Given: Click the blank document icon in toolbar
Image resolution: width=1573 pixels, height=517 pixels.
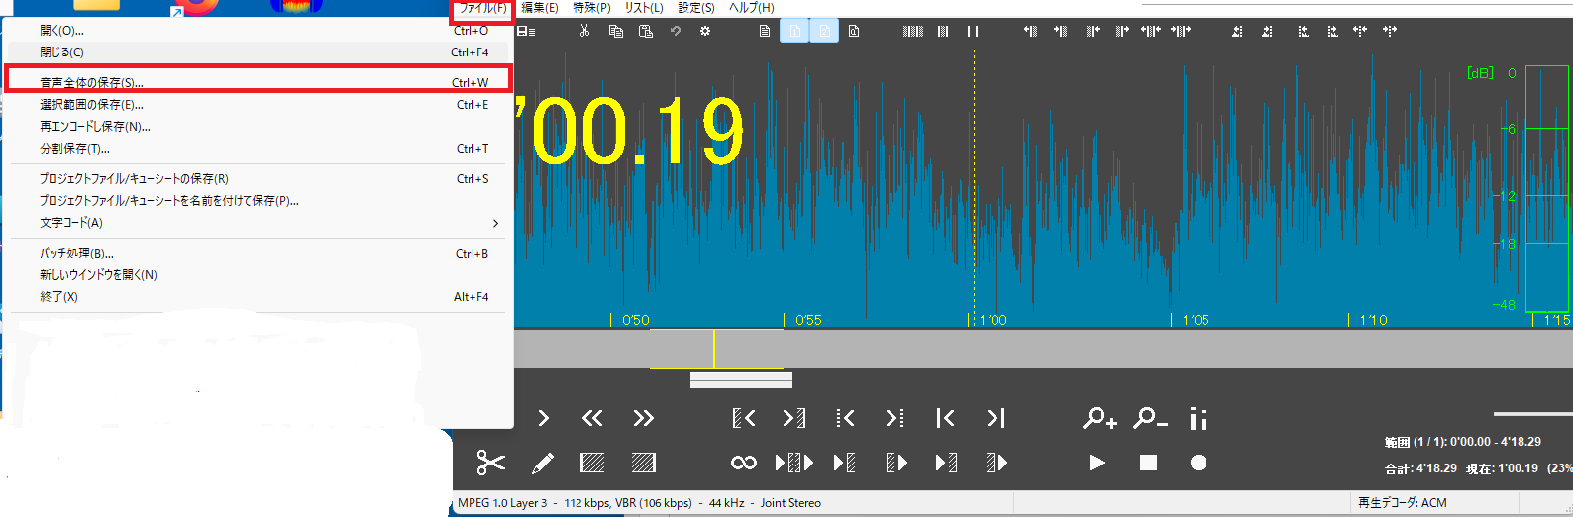Looking at the screenshot, I should click(x=765, y=31).
